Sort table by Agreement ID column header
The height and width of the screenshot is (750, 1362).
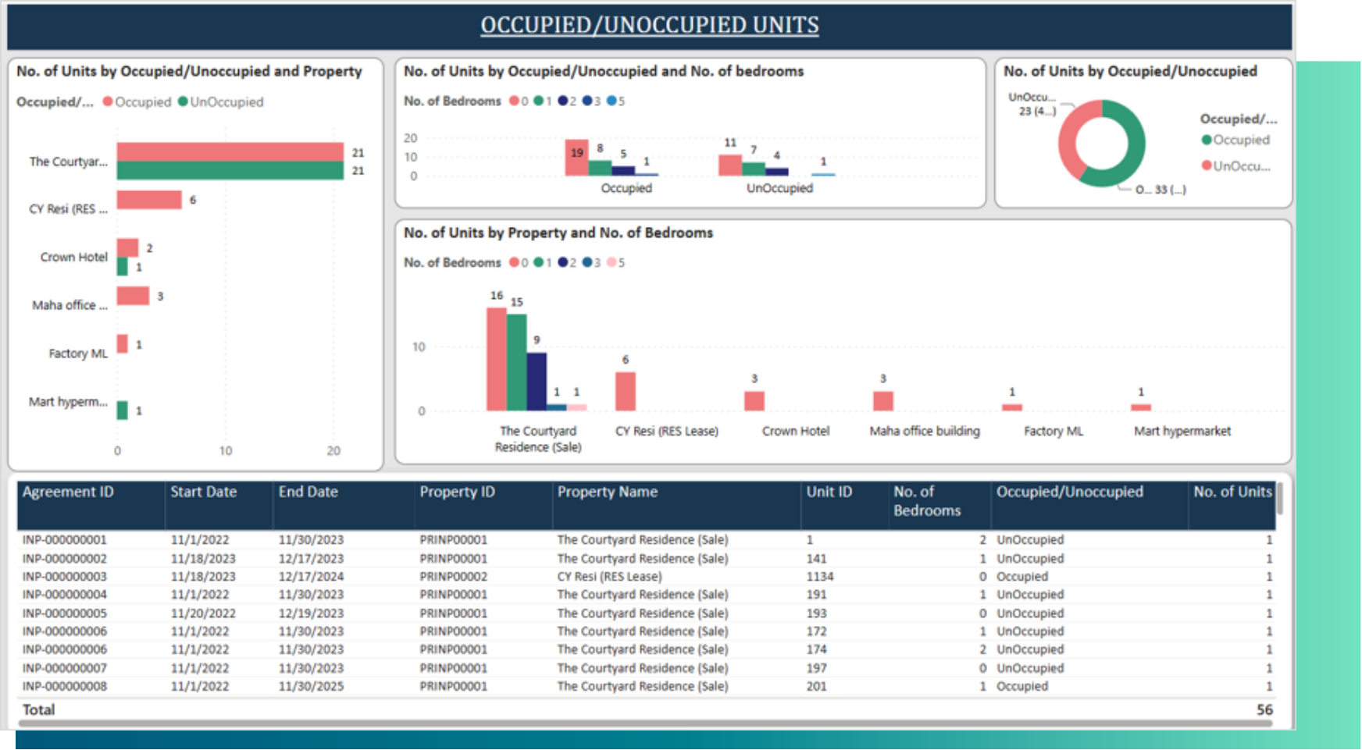click(x=68, y=492)
